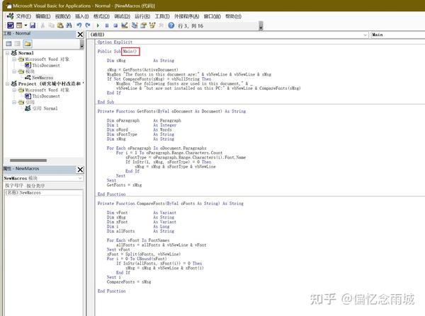Open the 帮助(H) menu
Viewport: 425px width, 316px height.
(233, 16)
